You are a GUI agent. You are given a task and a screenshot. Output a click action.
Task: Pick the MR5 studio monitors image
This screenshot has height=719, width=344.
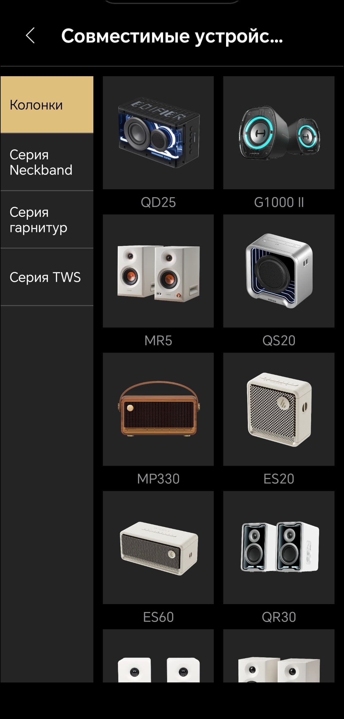(158, 271)
